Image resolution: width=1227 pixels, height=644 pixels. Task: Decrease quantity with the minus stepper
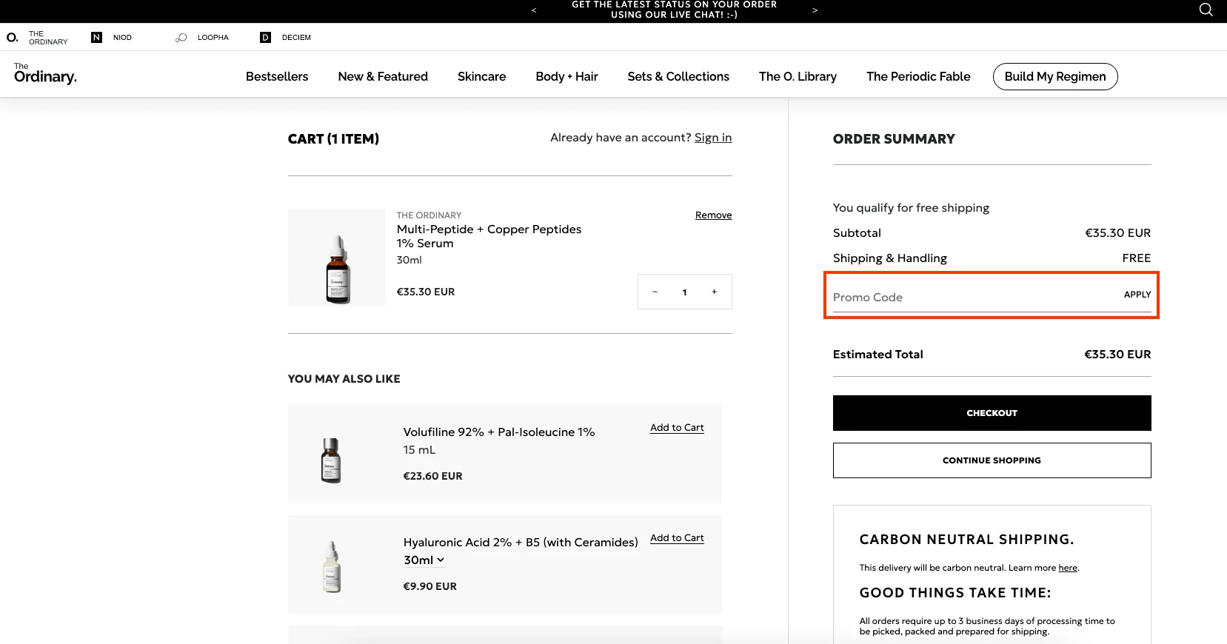[655, 292]
